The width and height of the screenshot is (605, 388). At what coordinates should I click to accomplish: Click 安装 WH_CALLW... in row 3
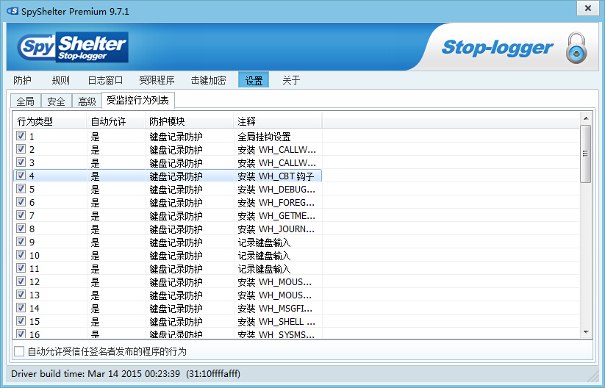(x=276, y=162)
